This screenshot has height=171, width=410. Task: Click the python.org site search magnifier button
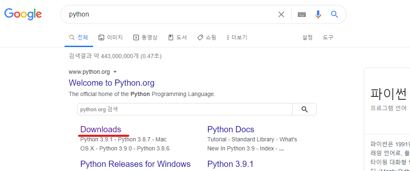coord(305,109)
